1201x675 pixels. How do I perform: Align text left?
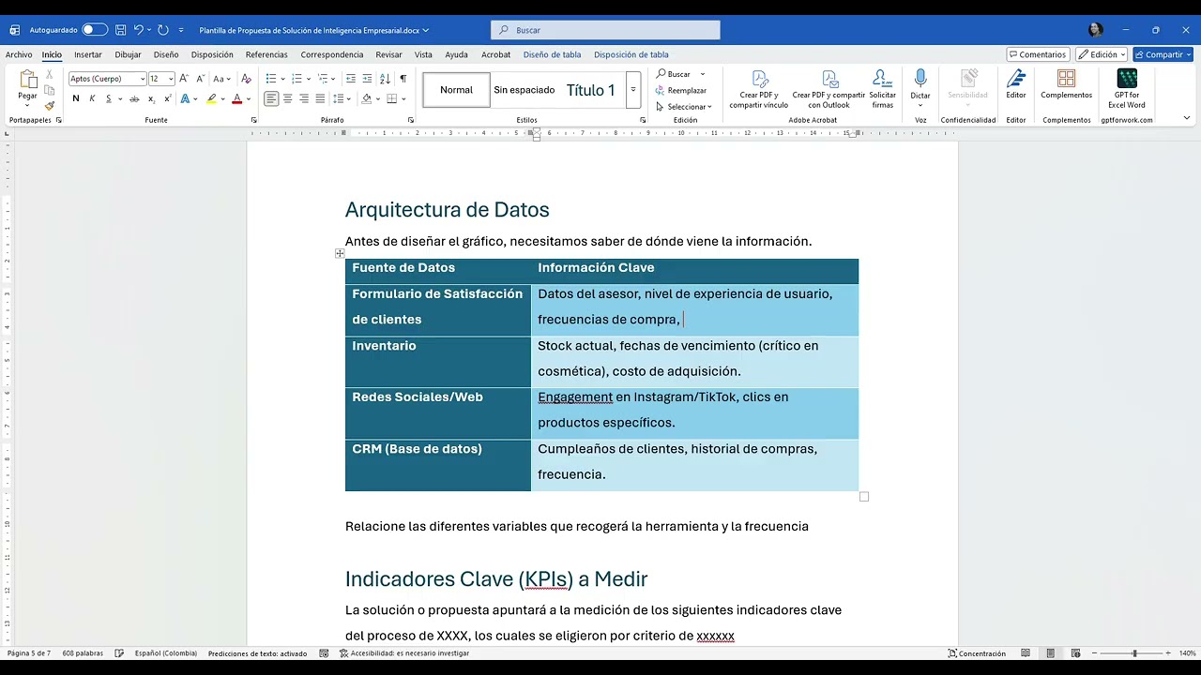click(x=271, y=99)
